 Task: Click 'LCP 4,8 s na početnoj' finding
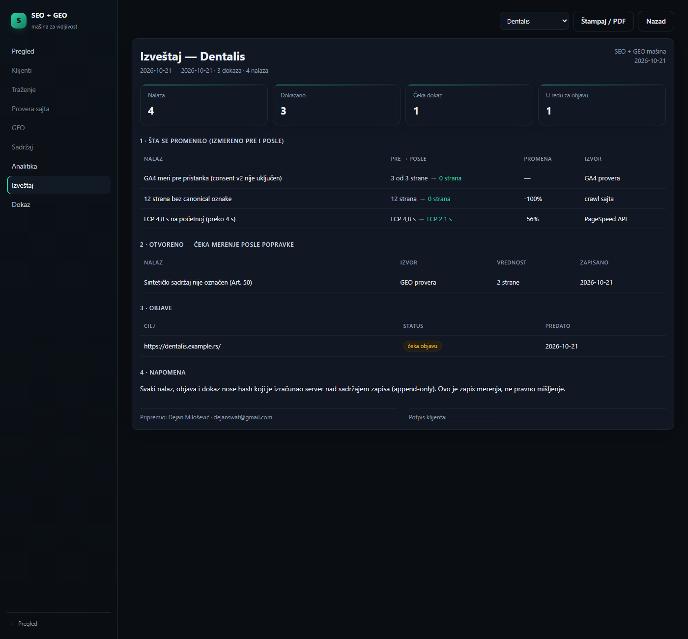[x=190, y=219]
